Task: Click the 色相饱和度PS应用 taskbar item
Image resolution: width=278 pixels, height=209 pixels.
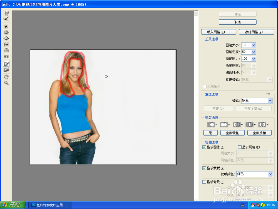Action: (50, 205)
